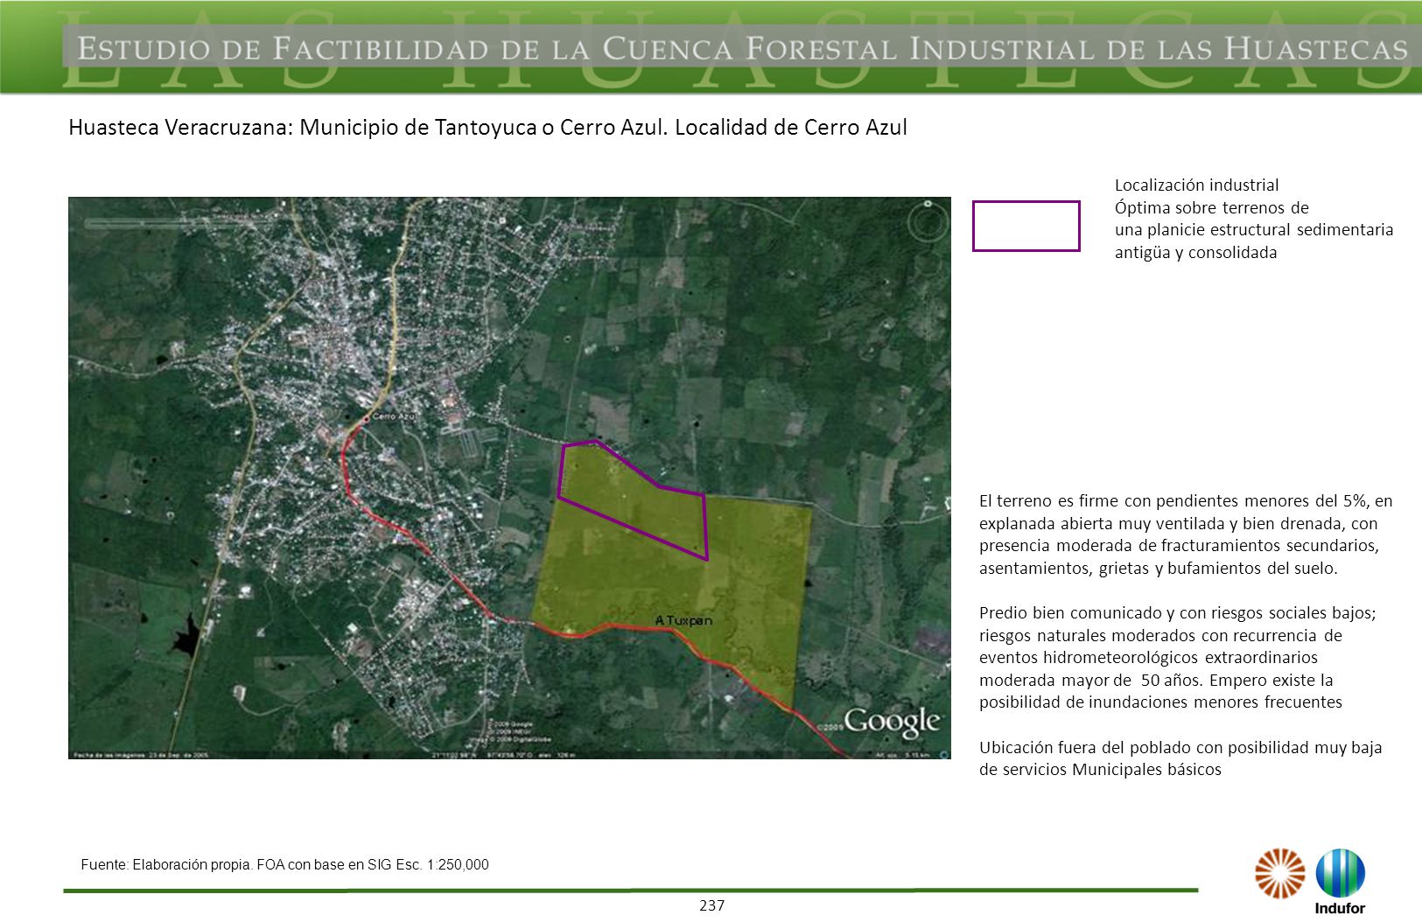Click the paragraph starting 'Ubicación fuera del poblado'
Screen dimensions: 1422x922
(x=1180, y=758)
